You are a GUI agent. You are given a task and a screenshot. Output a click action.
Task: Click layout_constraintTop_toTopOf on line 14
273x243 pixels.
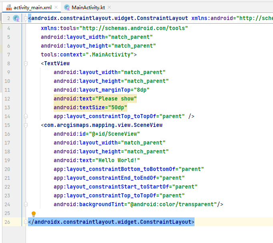(105, 116)
